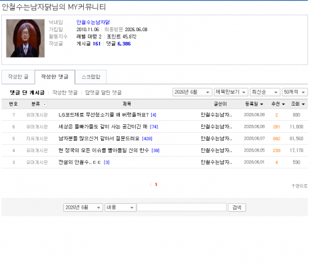Open post '남자분들 많으신거 같아서 질문드려요'
313x271 pixels.
click(x=99, y=139)
